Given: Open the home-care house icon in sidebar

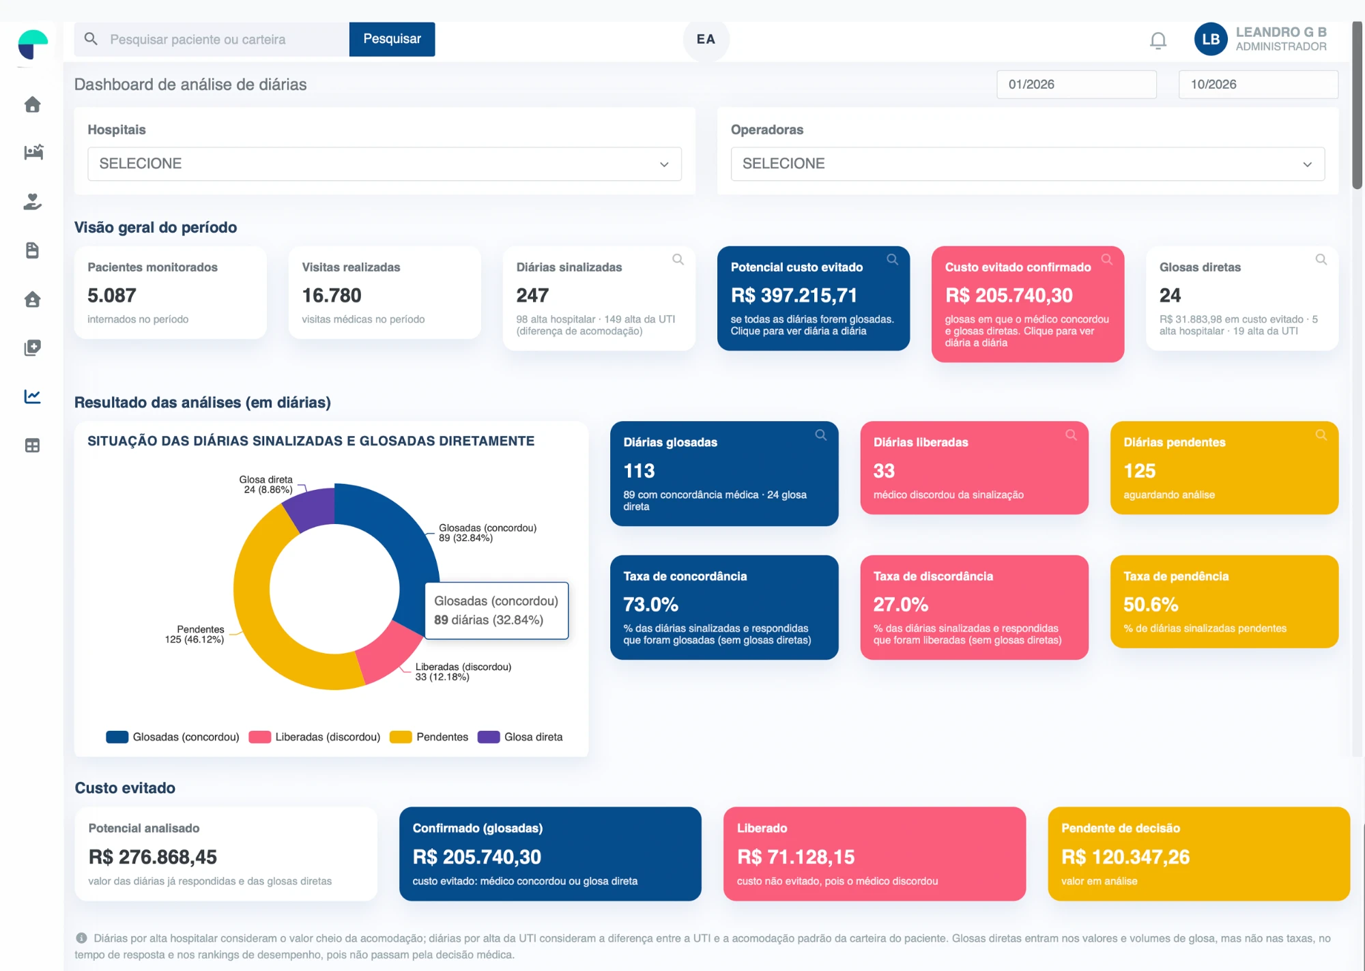Looking at the screenshot, I should point(32,299).
